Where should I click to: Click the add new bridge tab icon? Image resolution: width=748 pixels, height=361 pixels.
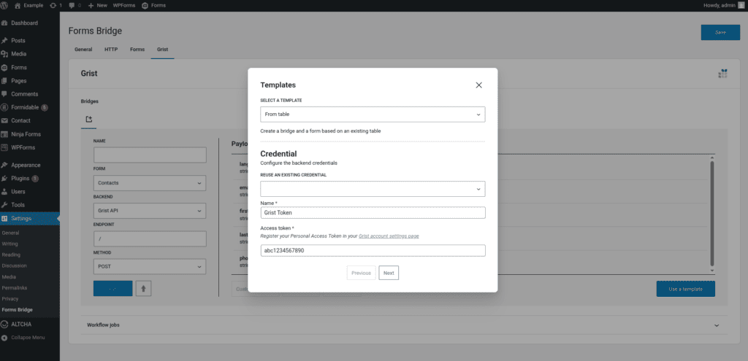tap(88, 119)
